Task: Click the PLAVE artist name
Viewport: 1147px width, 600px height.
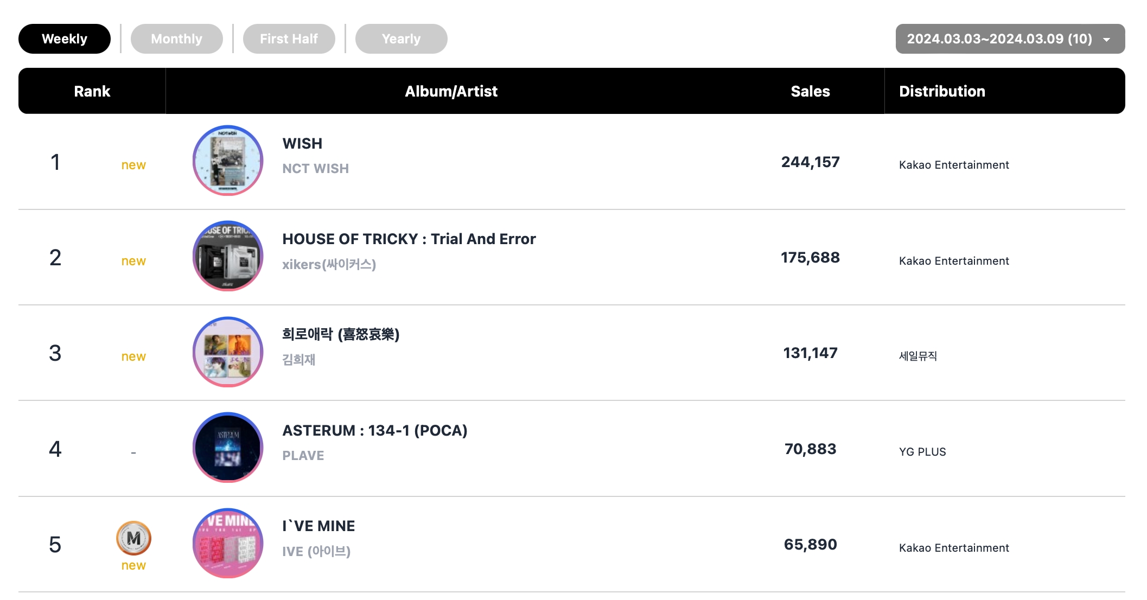Action: click(303, 456)
